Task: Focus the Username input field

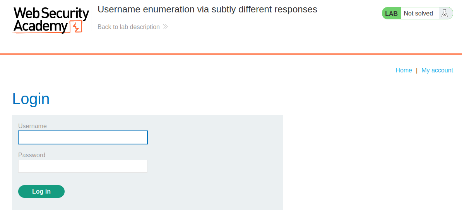Action: point(83,137)
